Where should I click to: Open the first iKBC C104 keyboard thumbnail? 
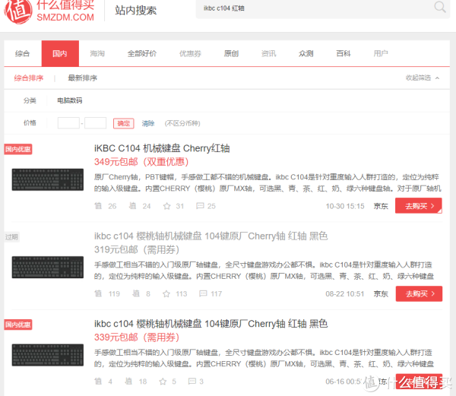click(x=48, y=179)
